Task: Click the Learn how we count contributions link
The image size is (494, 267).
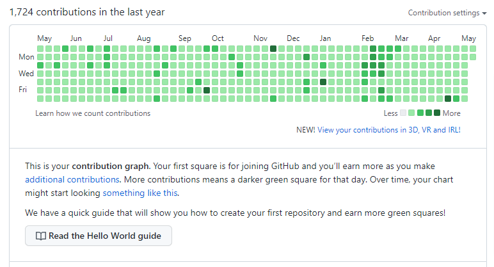Action: pyautogui.click(x=93, y=113)
